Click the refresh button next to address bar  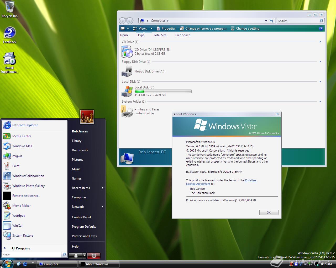point(272,21)
